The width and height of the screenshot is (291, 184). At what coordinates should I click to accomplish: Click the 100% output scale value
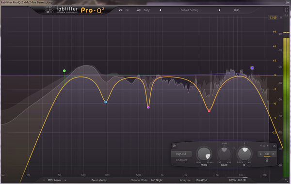pos(232,180)
